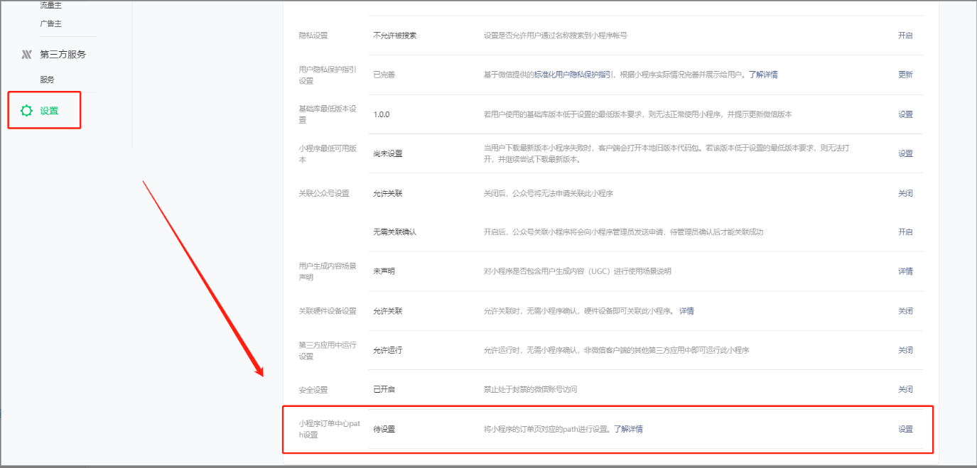Click 详情 link in 关联硬件设备 description

click(x=686, y=311)
